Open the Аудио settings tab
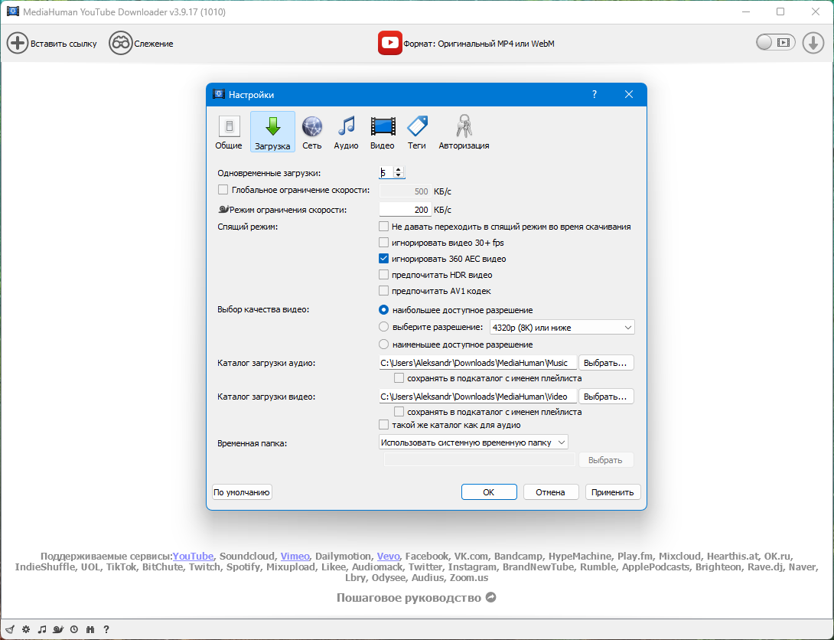The width and height of the screenshot is (834, 640). [347, 132]
